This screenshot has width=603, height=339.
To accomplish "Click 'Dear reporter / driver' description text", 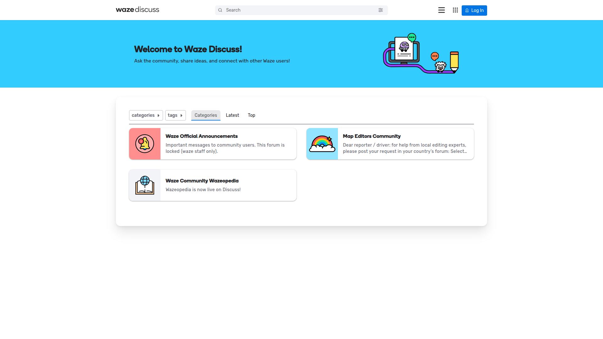I will [x=405, y=148].
